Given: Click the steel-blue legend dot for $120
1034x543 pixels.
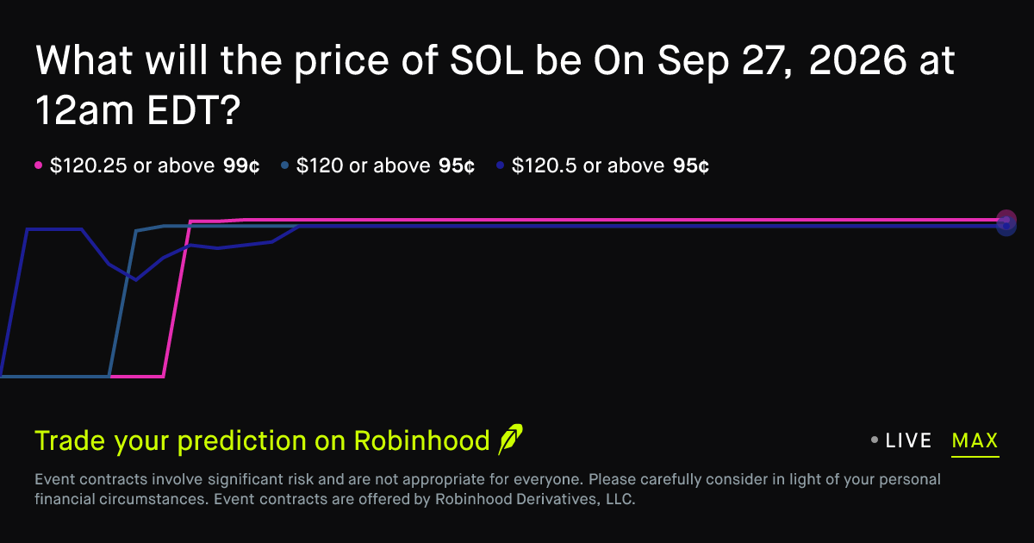Looking at the screenshot, I should click(x=284, y=166).
